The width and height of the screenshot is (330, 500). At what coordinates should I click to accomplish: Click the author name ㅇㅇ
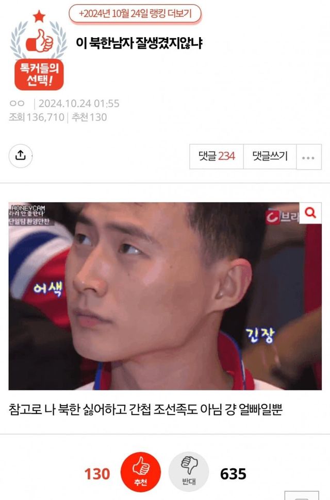click(17, 104)
